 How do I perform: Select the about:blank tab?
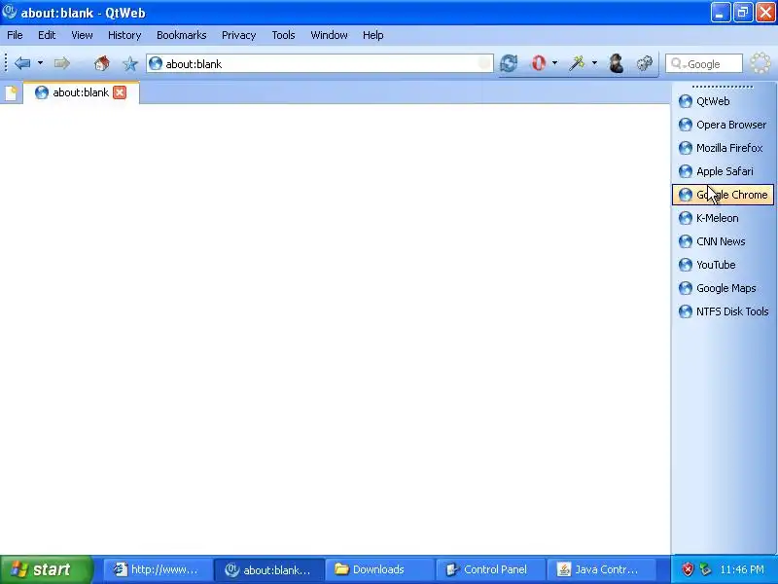82,92
